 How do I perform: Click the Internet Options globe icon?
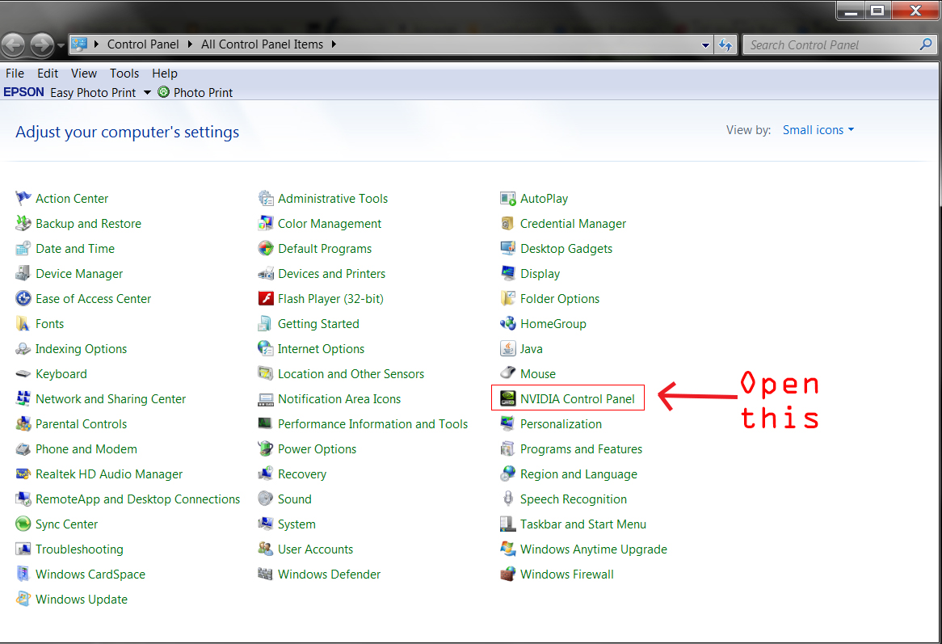(x=266, y=348)
